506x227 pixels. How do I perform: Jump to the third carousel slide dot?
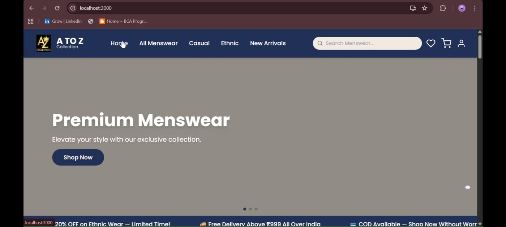[256, 209]
